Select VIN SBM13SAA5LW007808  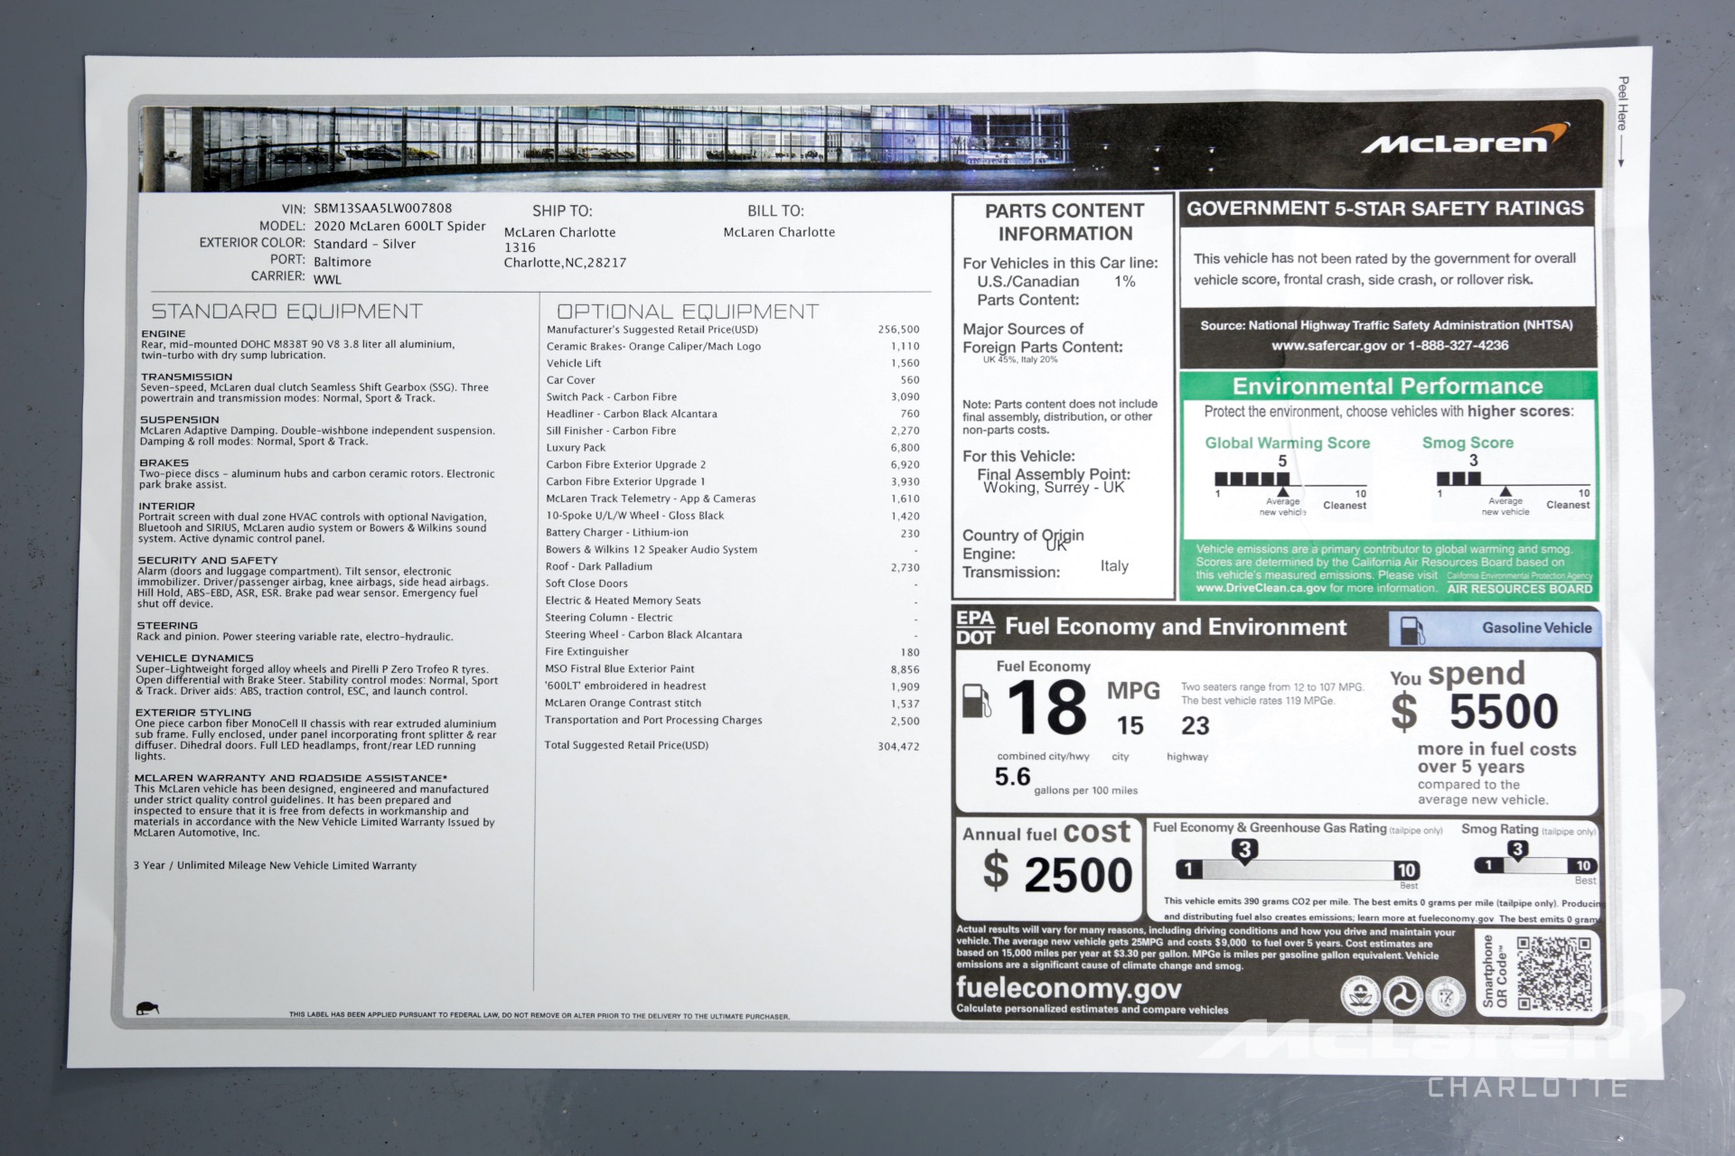(382, 208)
